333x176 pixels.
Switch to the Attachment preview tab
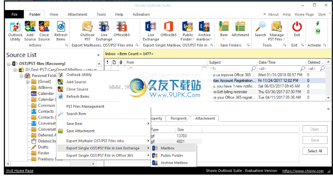coord(205,119)
